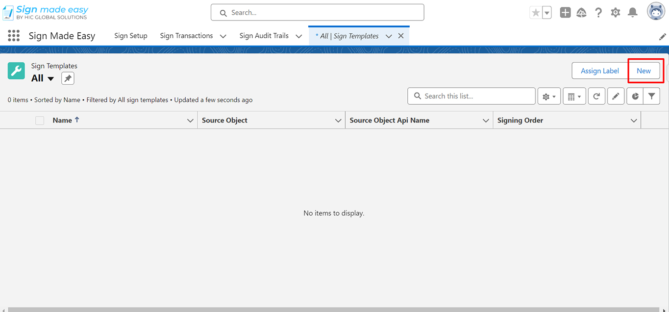Expand Sign Audit Trails tab chevron menu
The height and width of the screenshot is (312, 669).
tap(298, 36)
